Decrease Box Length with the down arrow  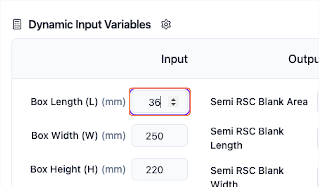[173, 104]
